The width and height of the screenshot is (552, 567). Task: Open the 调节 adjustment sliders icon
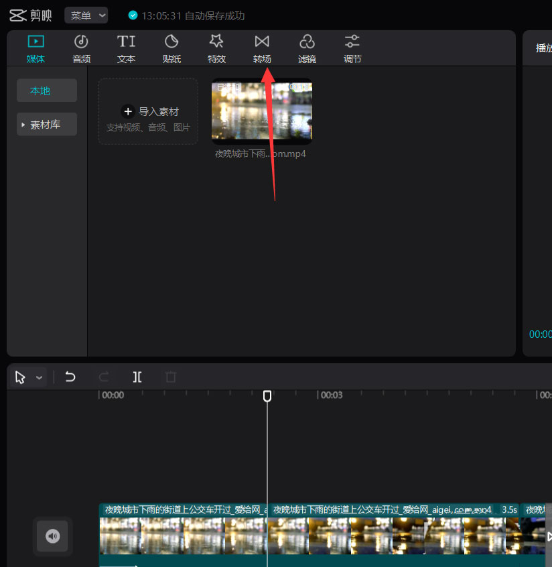(x=352, y=42)
